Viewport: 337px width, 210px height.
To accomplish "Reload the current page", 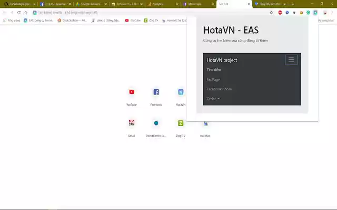I will tap(19, 13).
